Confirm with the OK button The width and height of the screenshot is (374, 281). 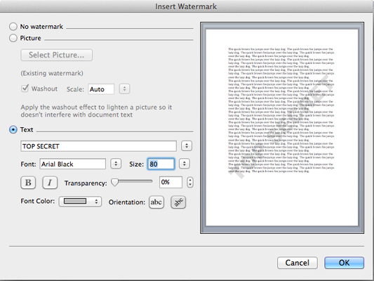click(344, 263)
